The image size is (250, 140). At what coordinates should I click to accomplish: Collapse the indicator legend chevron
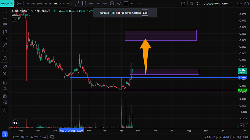pos(14,20)
